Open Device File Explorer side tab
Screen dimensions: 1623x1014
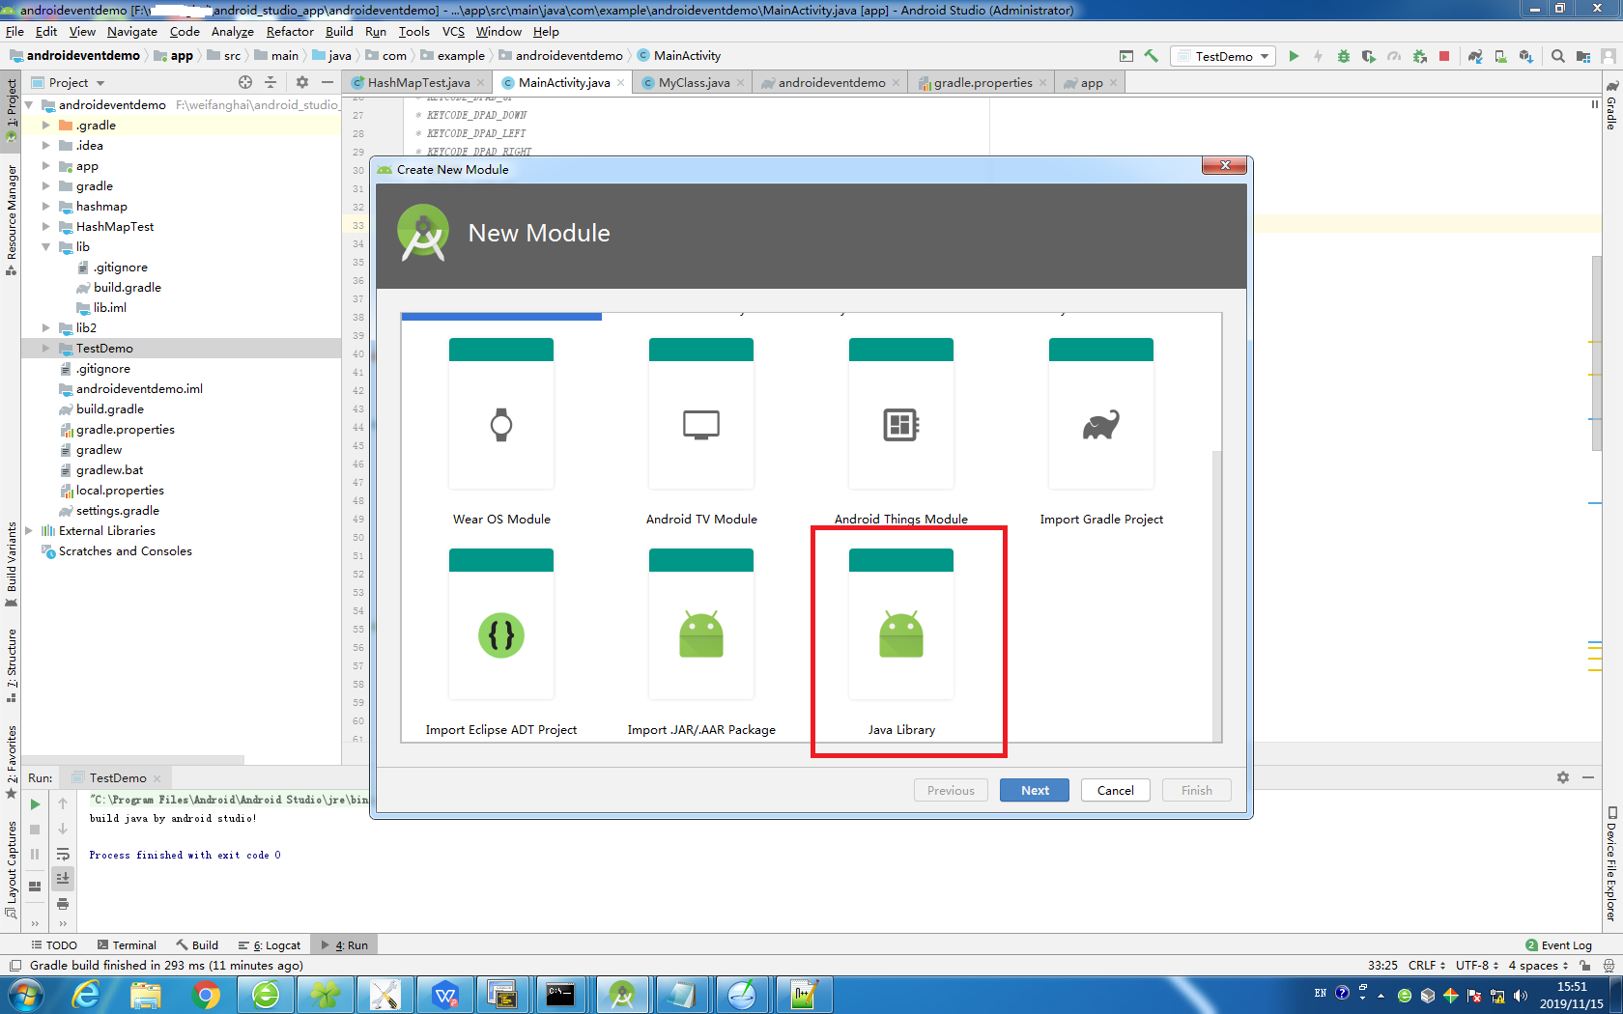1611,864
